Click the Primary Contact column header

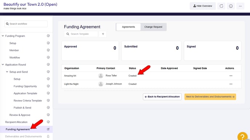click(x=106, y=68)
